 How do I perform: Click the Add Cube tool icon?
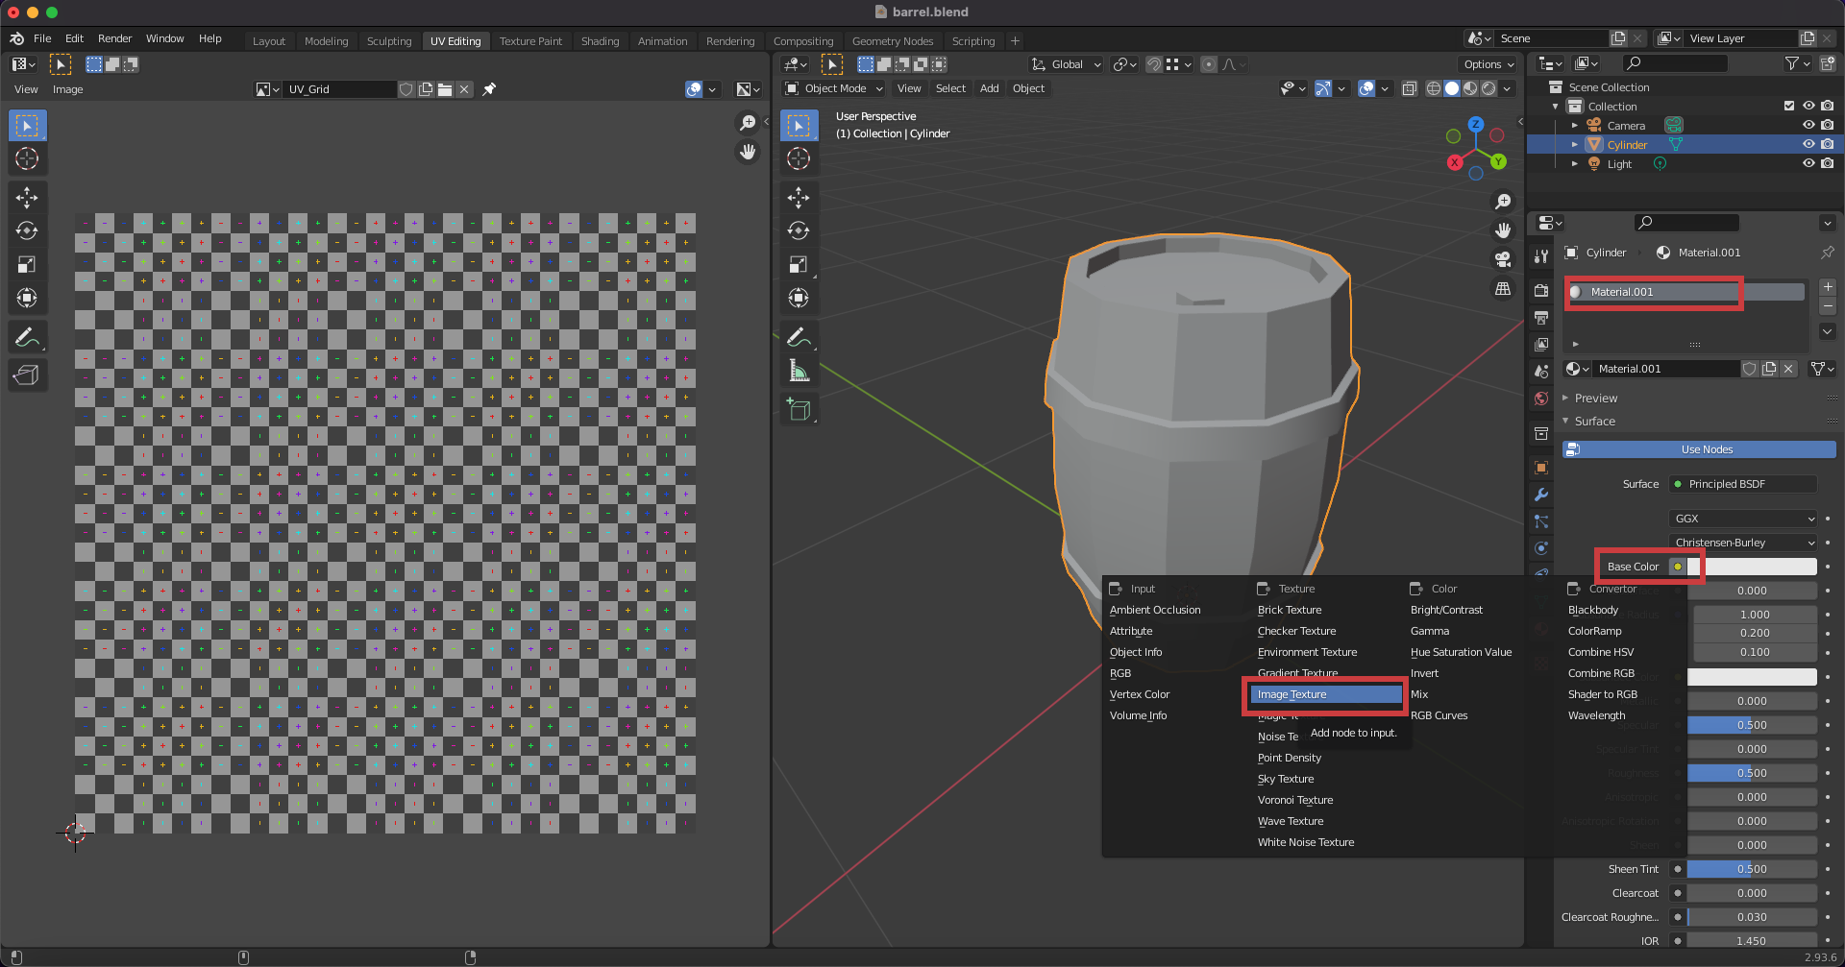coord(798,410)
